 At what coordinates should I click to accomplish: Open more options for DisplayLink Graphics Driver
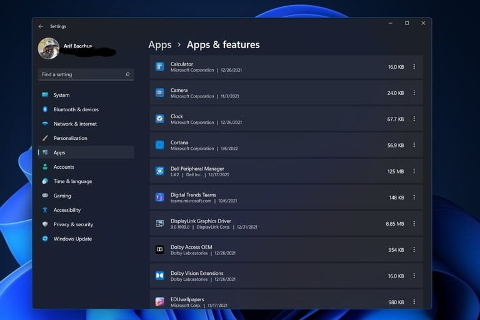coord(414,224)
